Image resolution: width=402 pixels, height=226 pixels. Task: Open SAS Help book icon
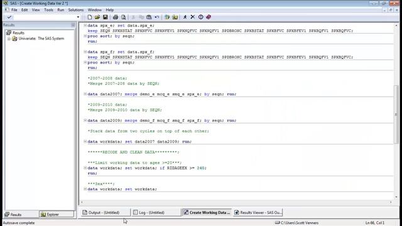point(209,17)
